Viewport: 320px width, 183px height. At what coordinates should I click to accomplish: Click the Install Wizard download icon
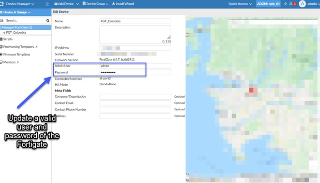pos(114,4)
